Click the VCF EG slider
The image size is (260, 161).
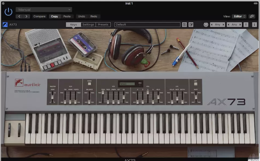pyautogui.click(x=124, y=97)
